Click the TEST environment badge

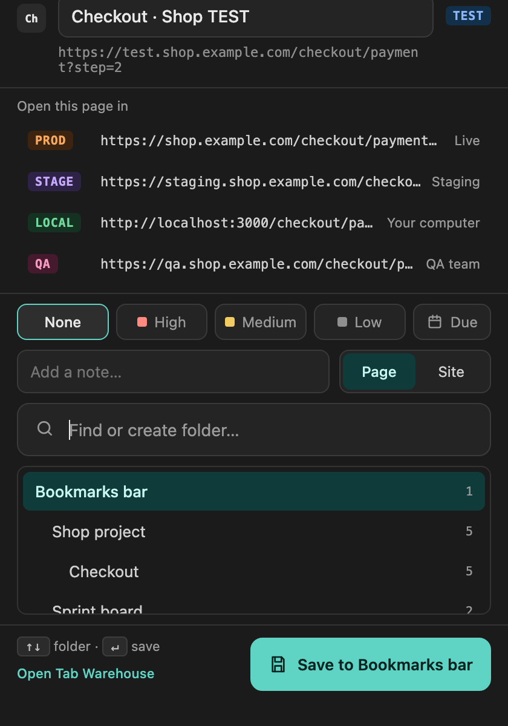coord(468,16)
